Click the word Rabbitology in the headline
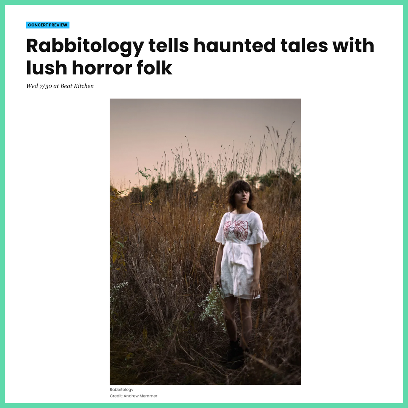The width and height of the screenshot is (408, 408). pos(85,46)
